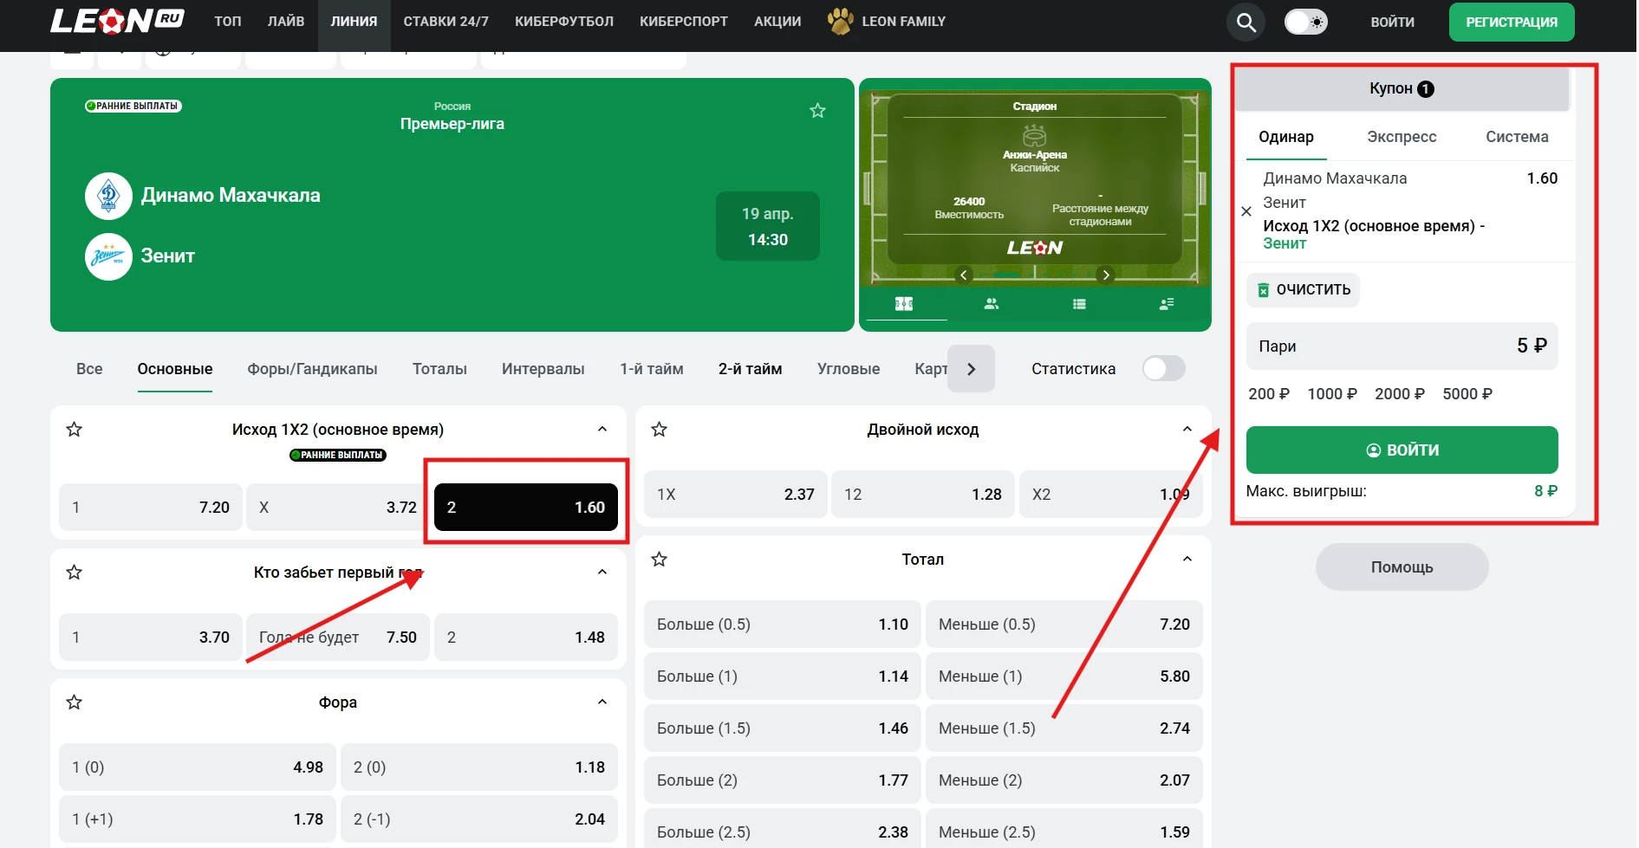Click the stadium field view icon
1639x848 pixels.
(904, 304)
